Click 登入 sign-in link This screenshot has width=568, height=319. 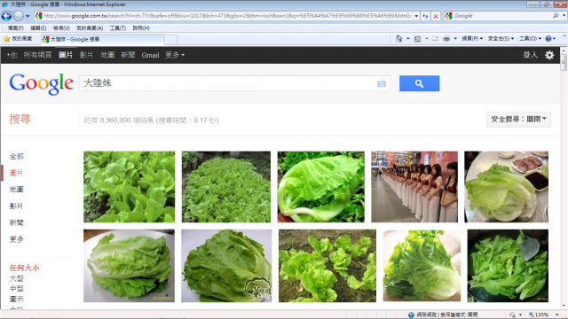click(531, 55)
